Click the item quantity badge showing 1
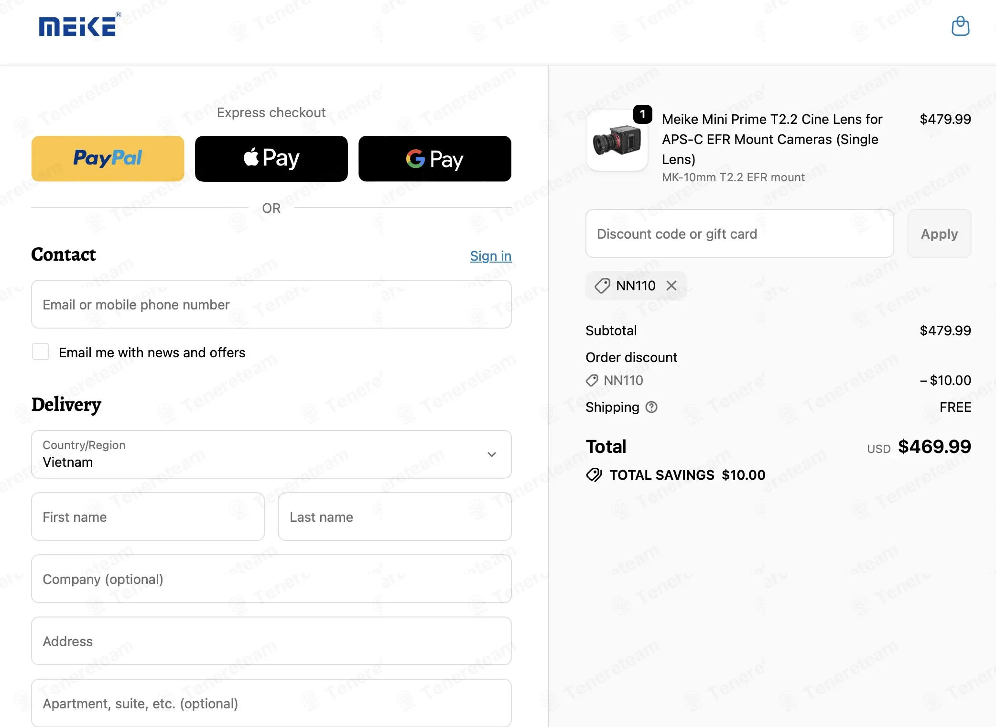Viewport: 996px width, 727px height. click(x=643, y=114)
